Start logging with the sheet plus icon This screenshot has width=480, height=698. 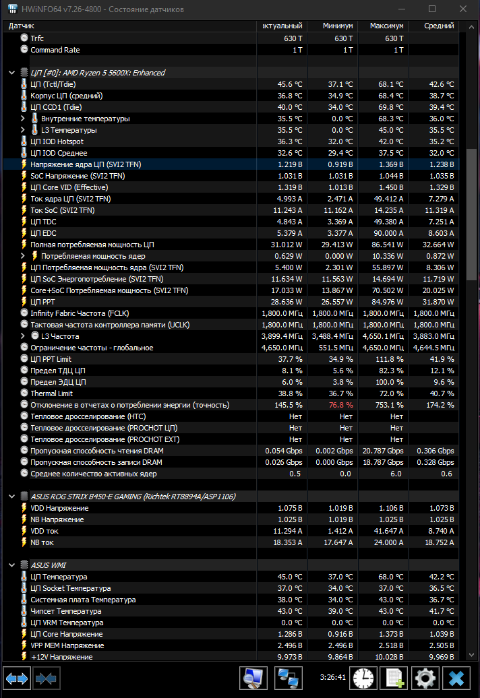pos(394,678)
